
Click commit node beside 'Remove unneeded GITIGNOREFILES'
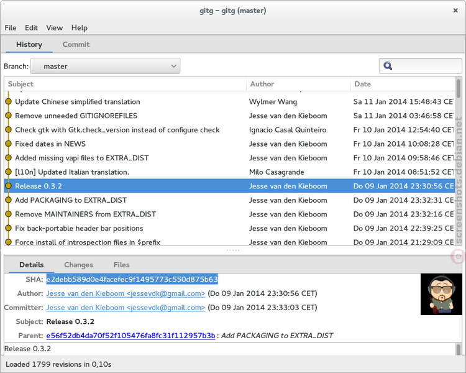pos(8,116)
